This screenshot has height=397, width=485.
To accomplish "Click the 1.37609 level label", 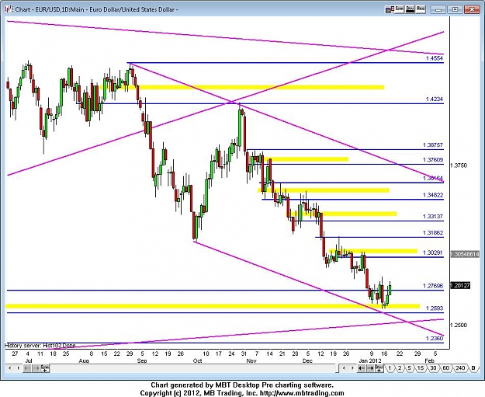I will 433,160.
